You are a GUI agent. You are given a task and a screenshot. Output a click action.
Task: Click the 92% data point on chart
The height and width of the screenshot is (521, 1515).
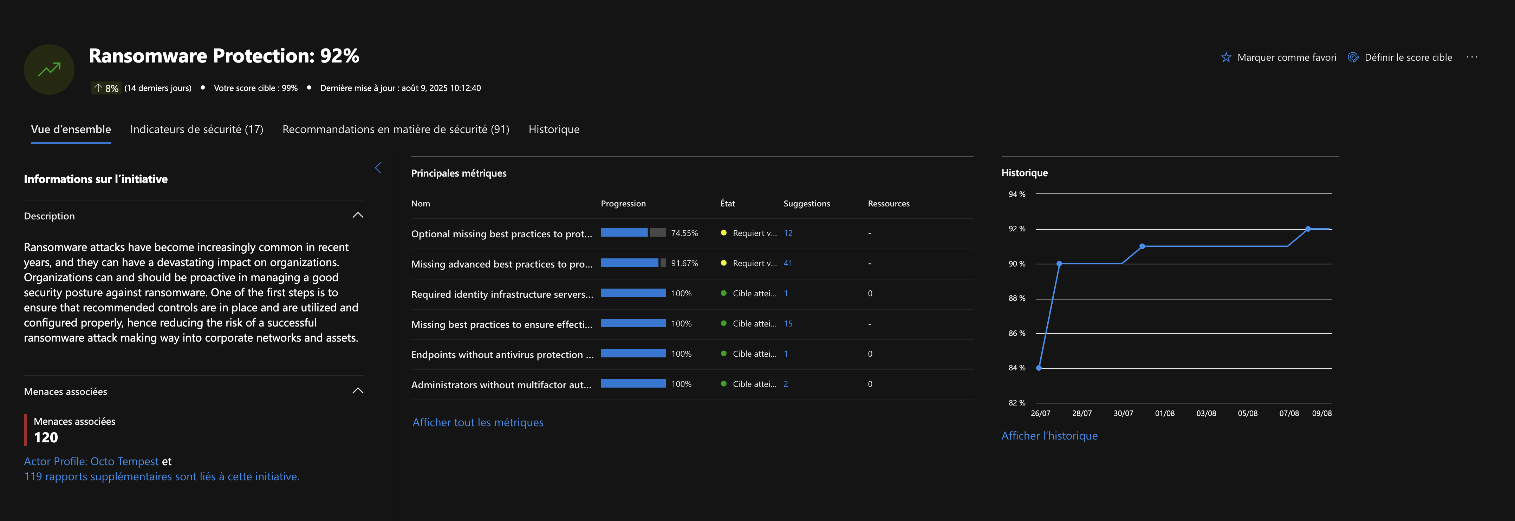[1308, 229]
